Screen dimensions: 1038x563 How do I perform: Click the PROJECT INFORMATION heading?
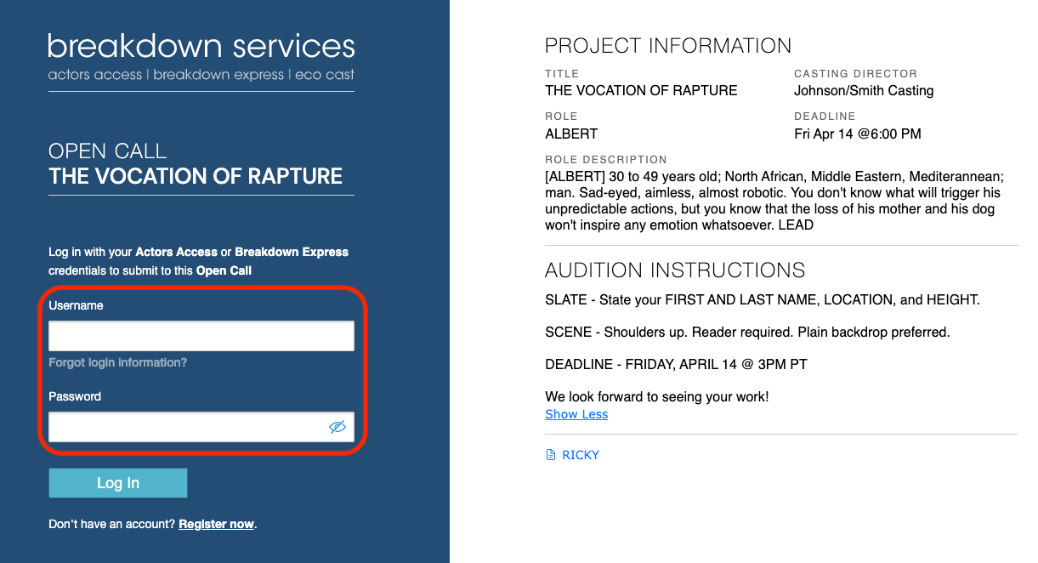pos(668,46)
